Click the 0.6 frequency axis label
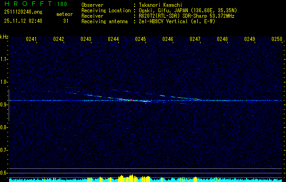Image resolution: width=286 pixels, height=182 pixels. [4, 173]
